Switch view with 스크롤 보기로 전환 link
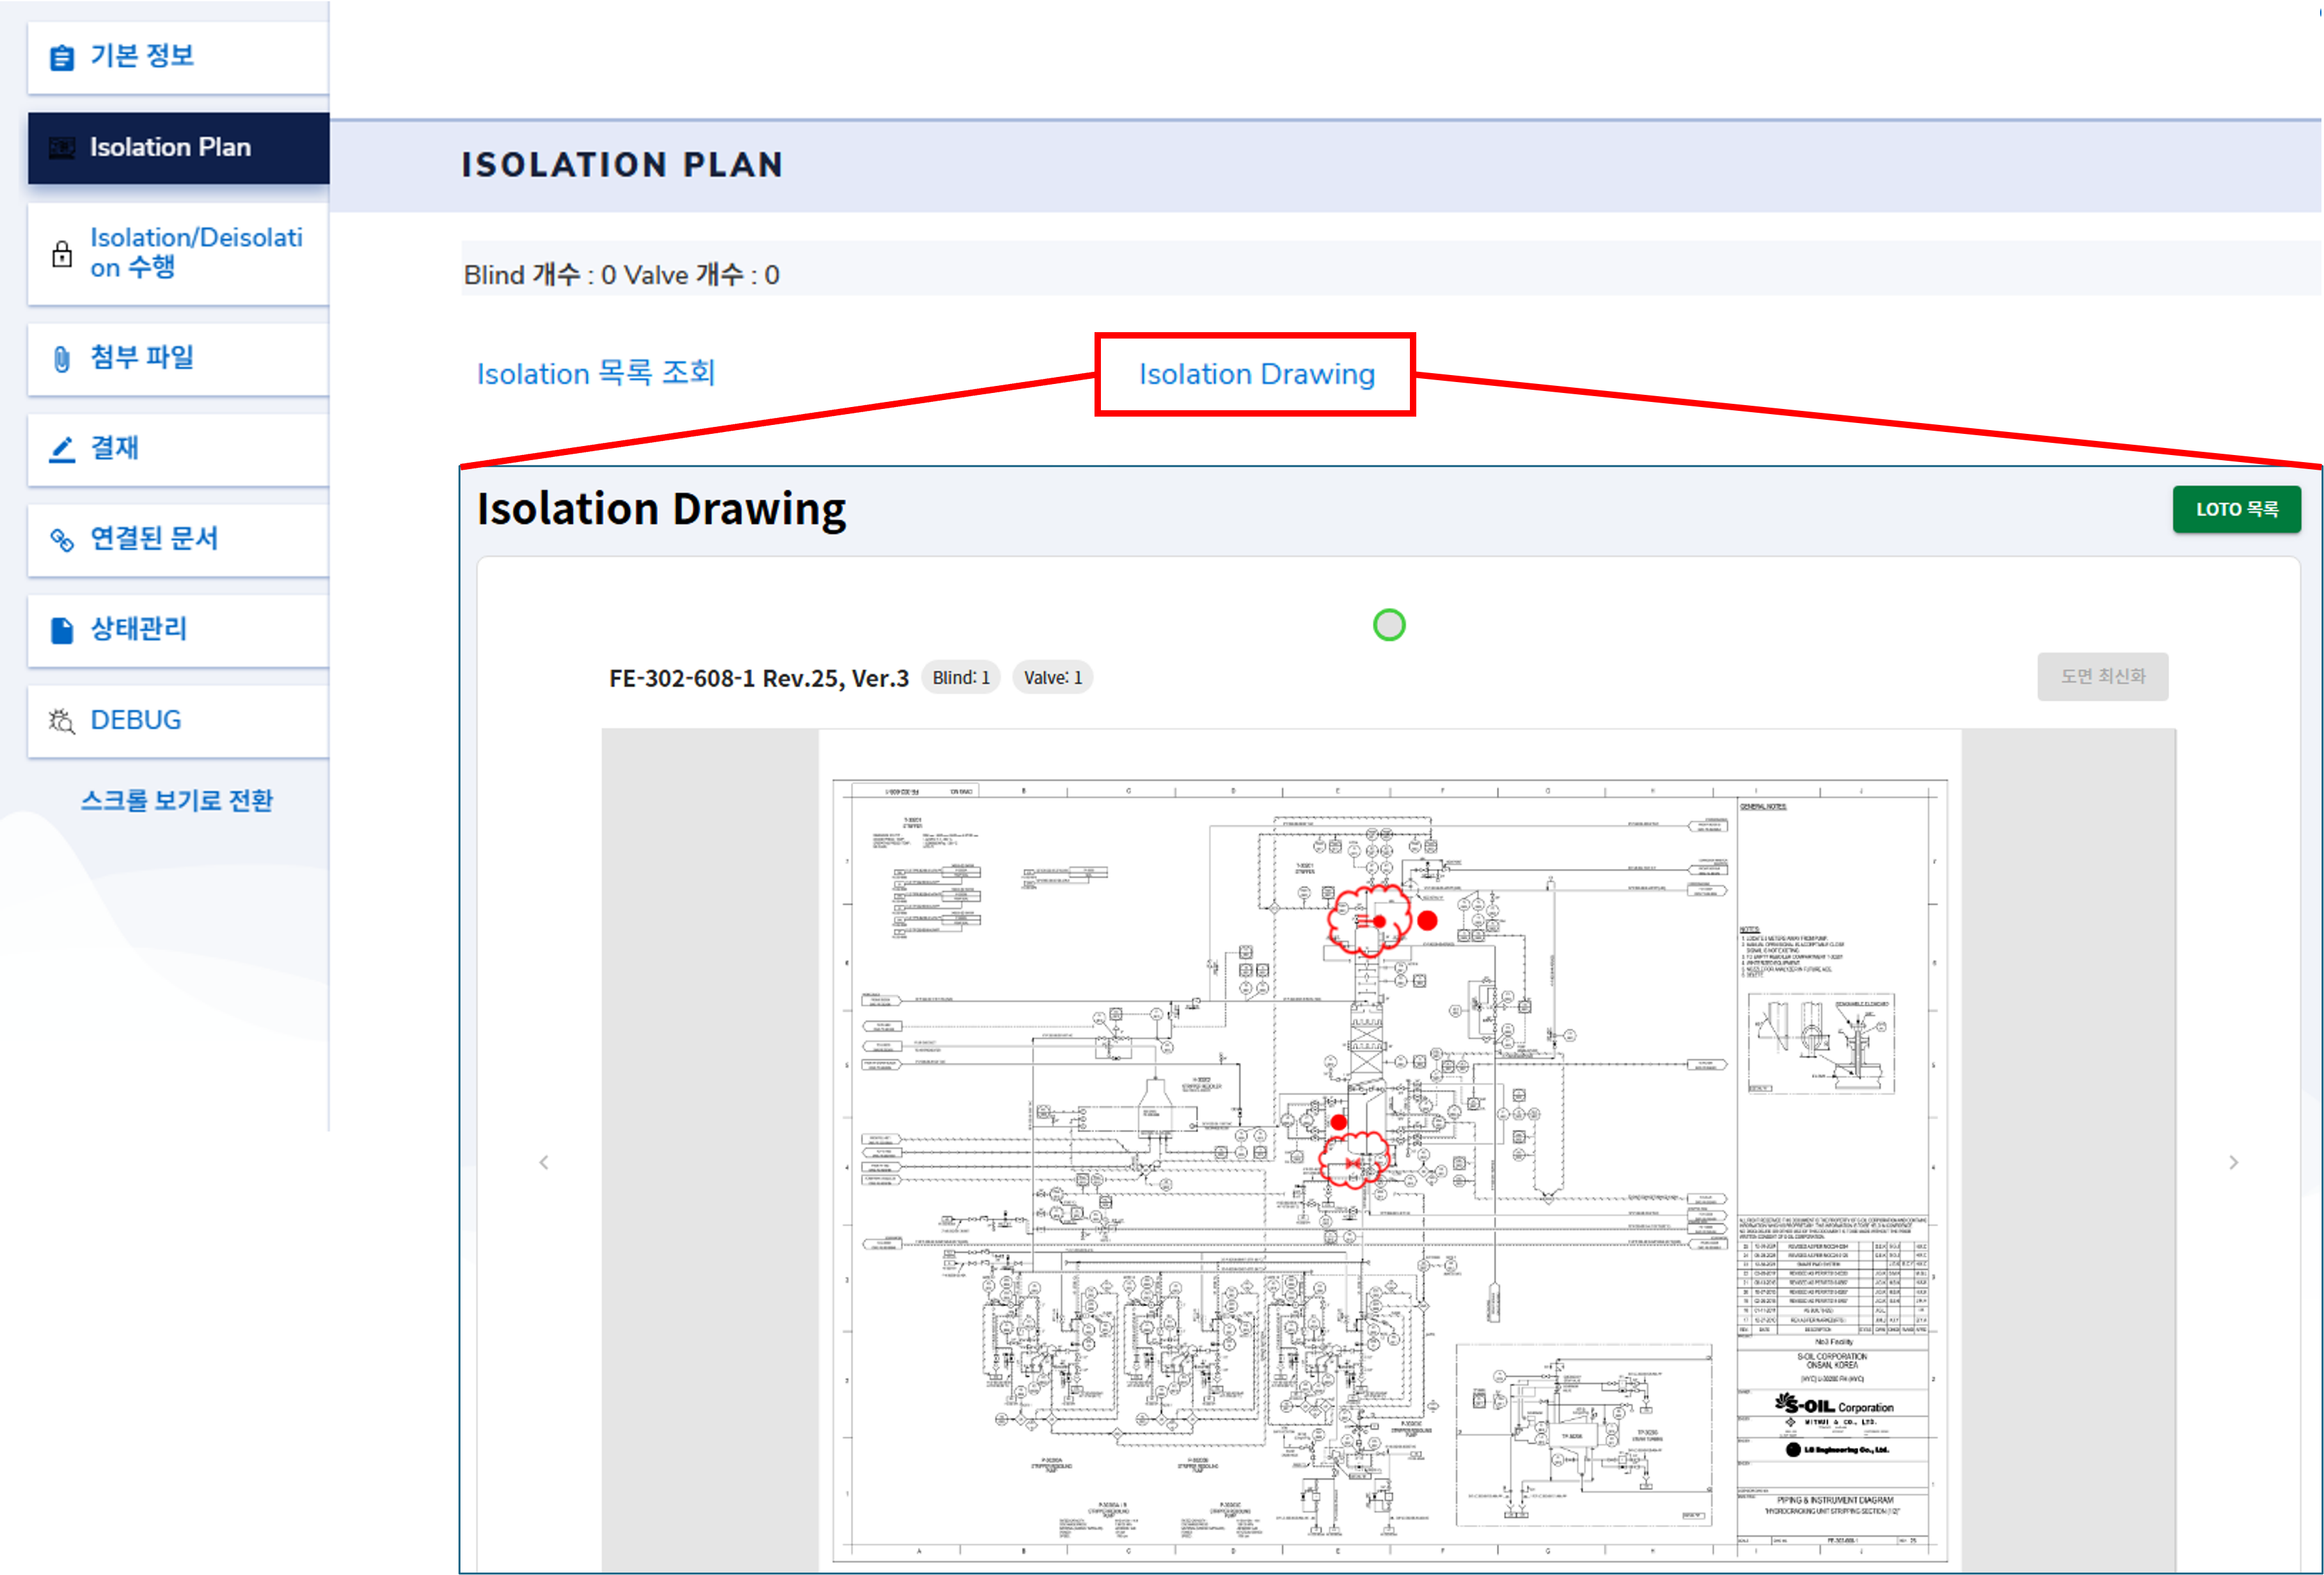The image size is (2324, 1575). click(x=177, y=801)
